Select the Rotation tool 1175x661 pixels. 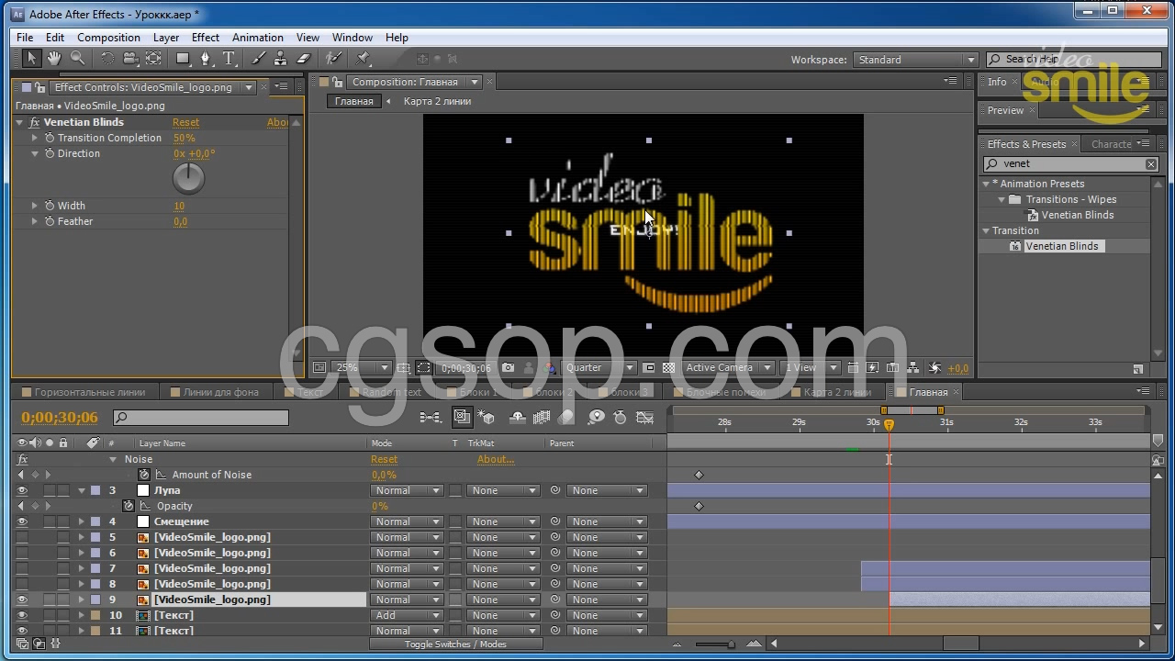pyautogui.click(x=107, y=59)
